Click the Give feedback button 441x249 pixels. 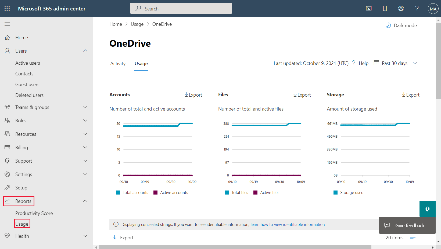[x=407, y=225]
